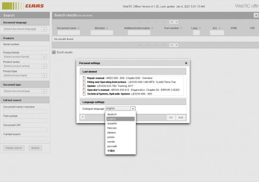This screenshot has height=182, width=259.
Task: Select deutsch from language list
Action: tap(120, 114)
